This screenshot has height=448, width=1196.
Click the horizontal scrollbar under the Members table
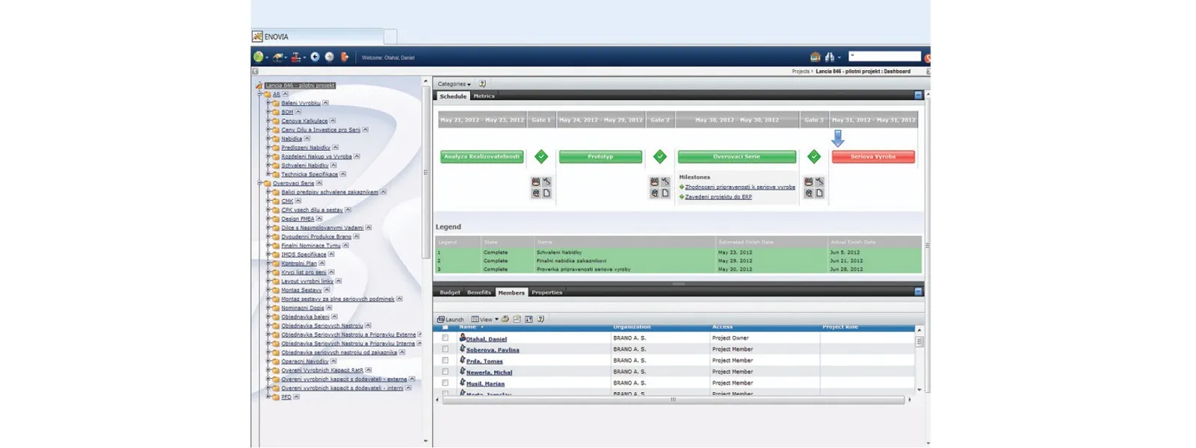673,400
